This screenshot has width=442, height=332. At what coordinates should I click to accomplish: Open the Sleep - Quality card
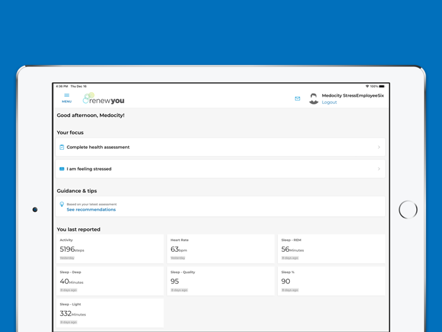pos(220,281)
